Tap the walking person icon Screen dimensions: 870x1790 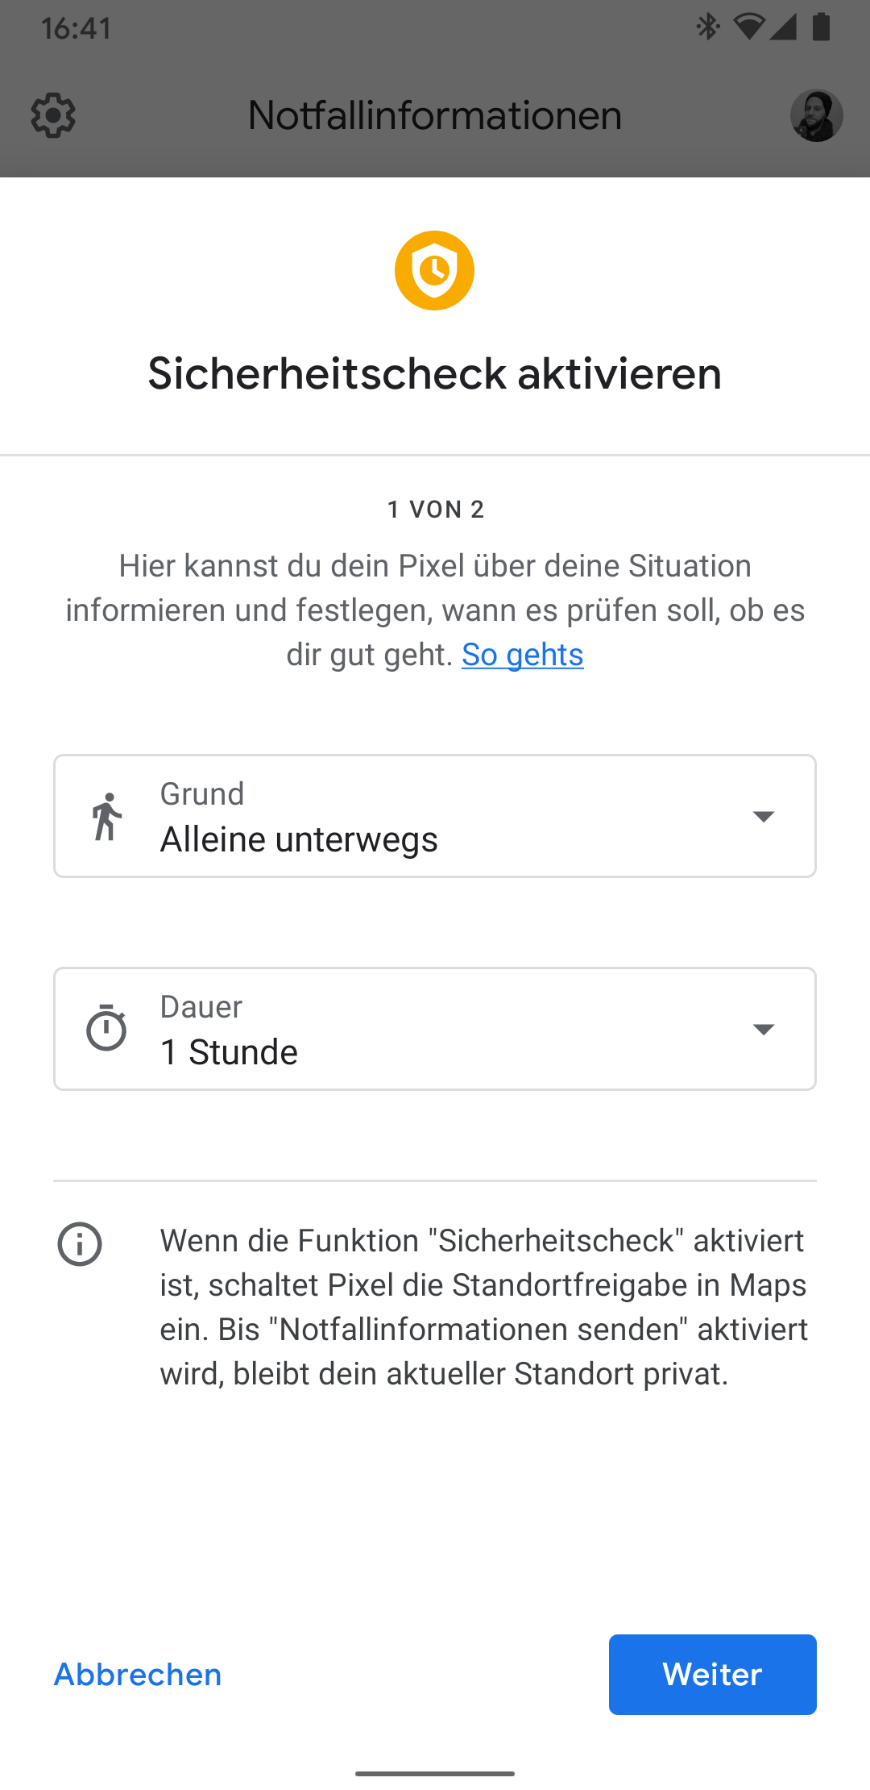106,816
